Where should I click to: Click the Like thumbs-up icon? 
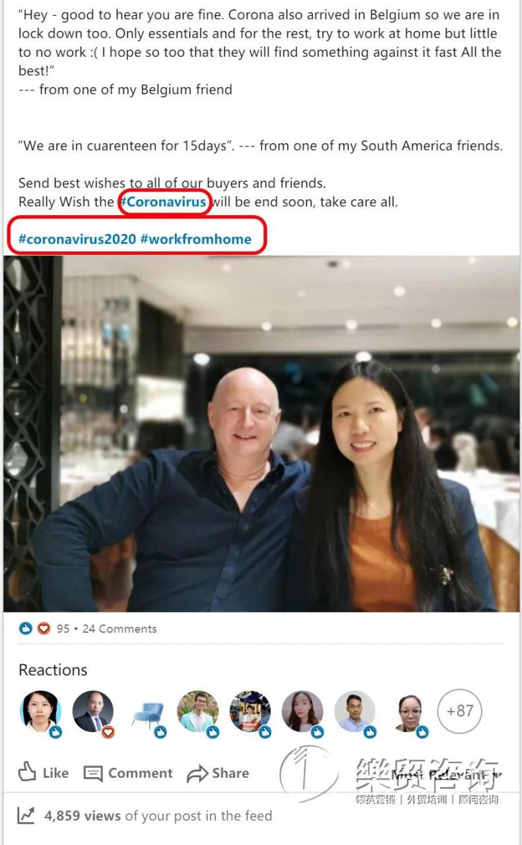[27, 772]
